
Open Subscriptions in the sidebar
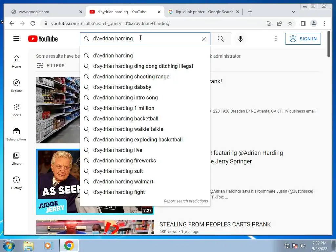(16, 135)
